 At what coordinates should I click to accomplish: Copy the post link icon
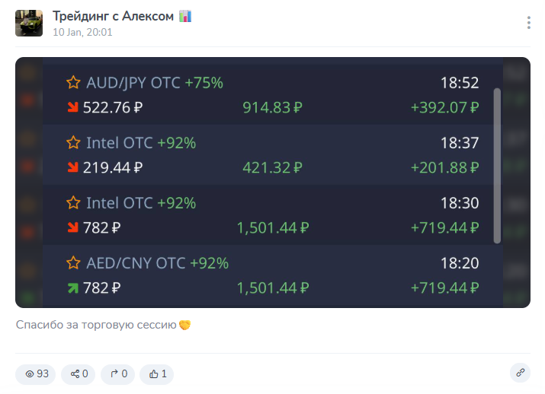tap(521, 373)
